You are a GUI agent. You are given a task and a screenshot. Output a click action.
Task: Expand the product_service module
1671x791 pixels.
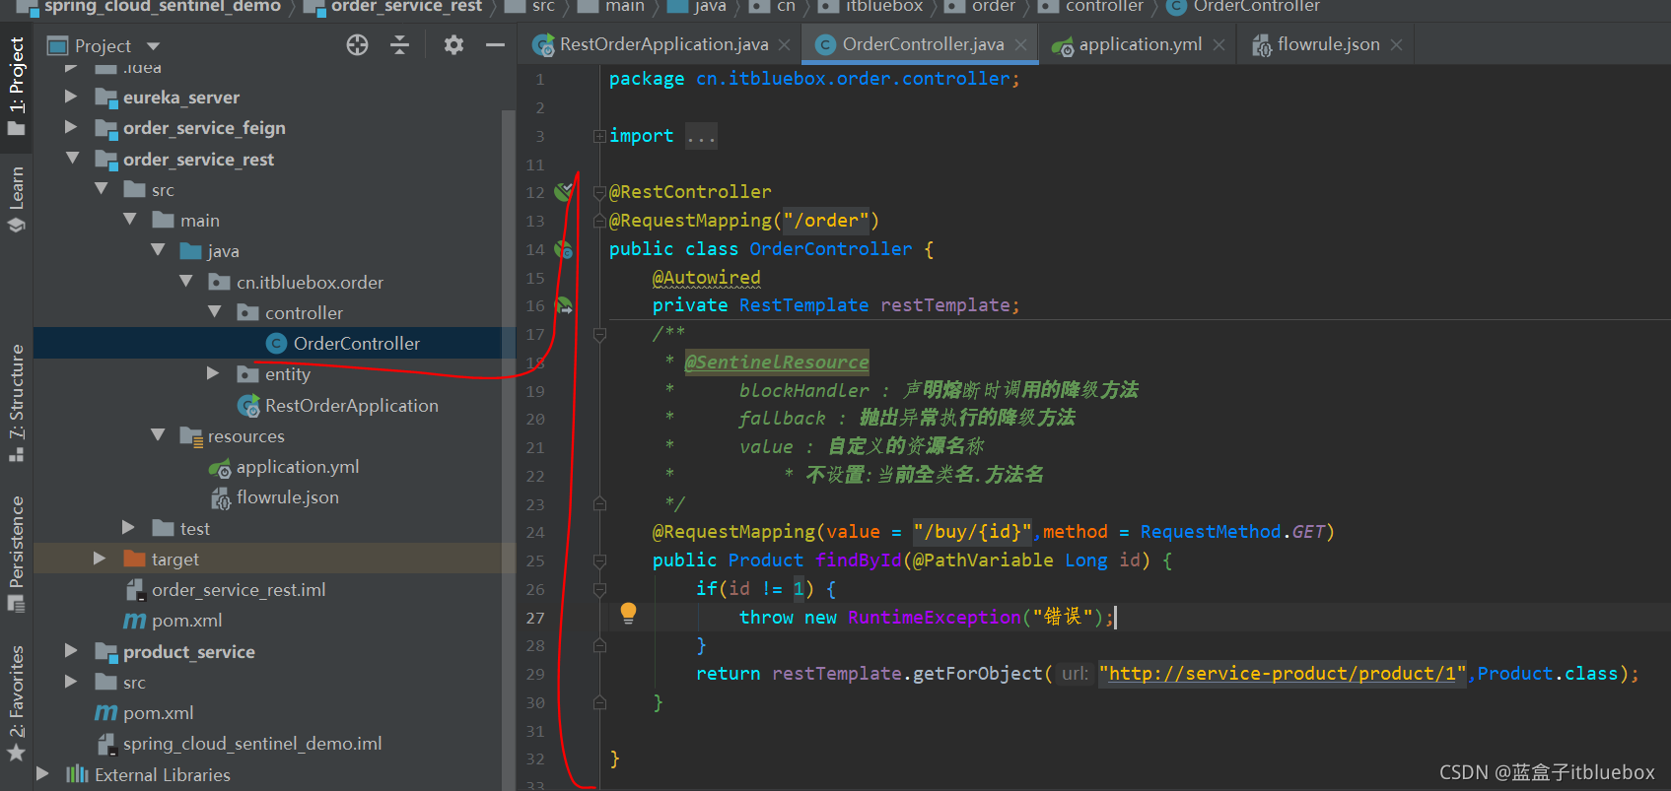[x=71, y=650]
